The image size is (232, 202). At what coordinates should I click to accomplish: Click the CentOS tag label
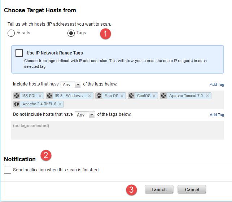[x=144, y=96]
